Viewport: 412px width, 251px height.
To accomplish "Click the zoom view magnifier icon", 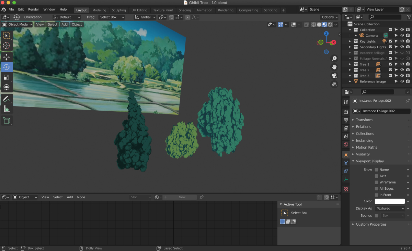I will 334,59.
